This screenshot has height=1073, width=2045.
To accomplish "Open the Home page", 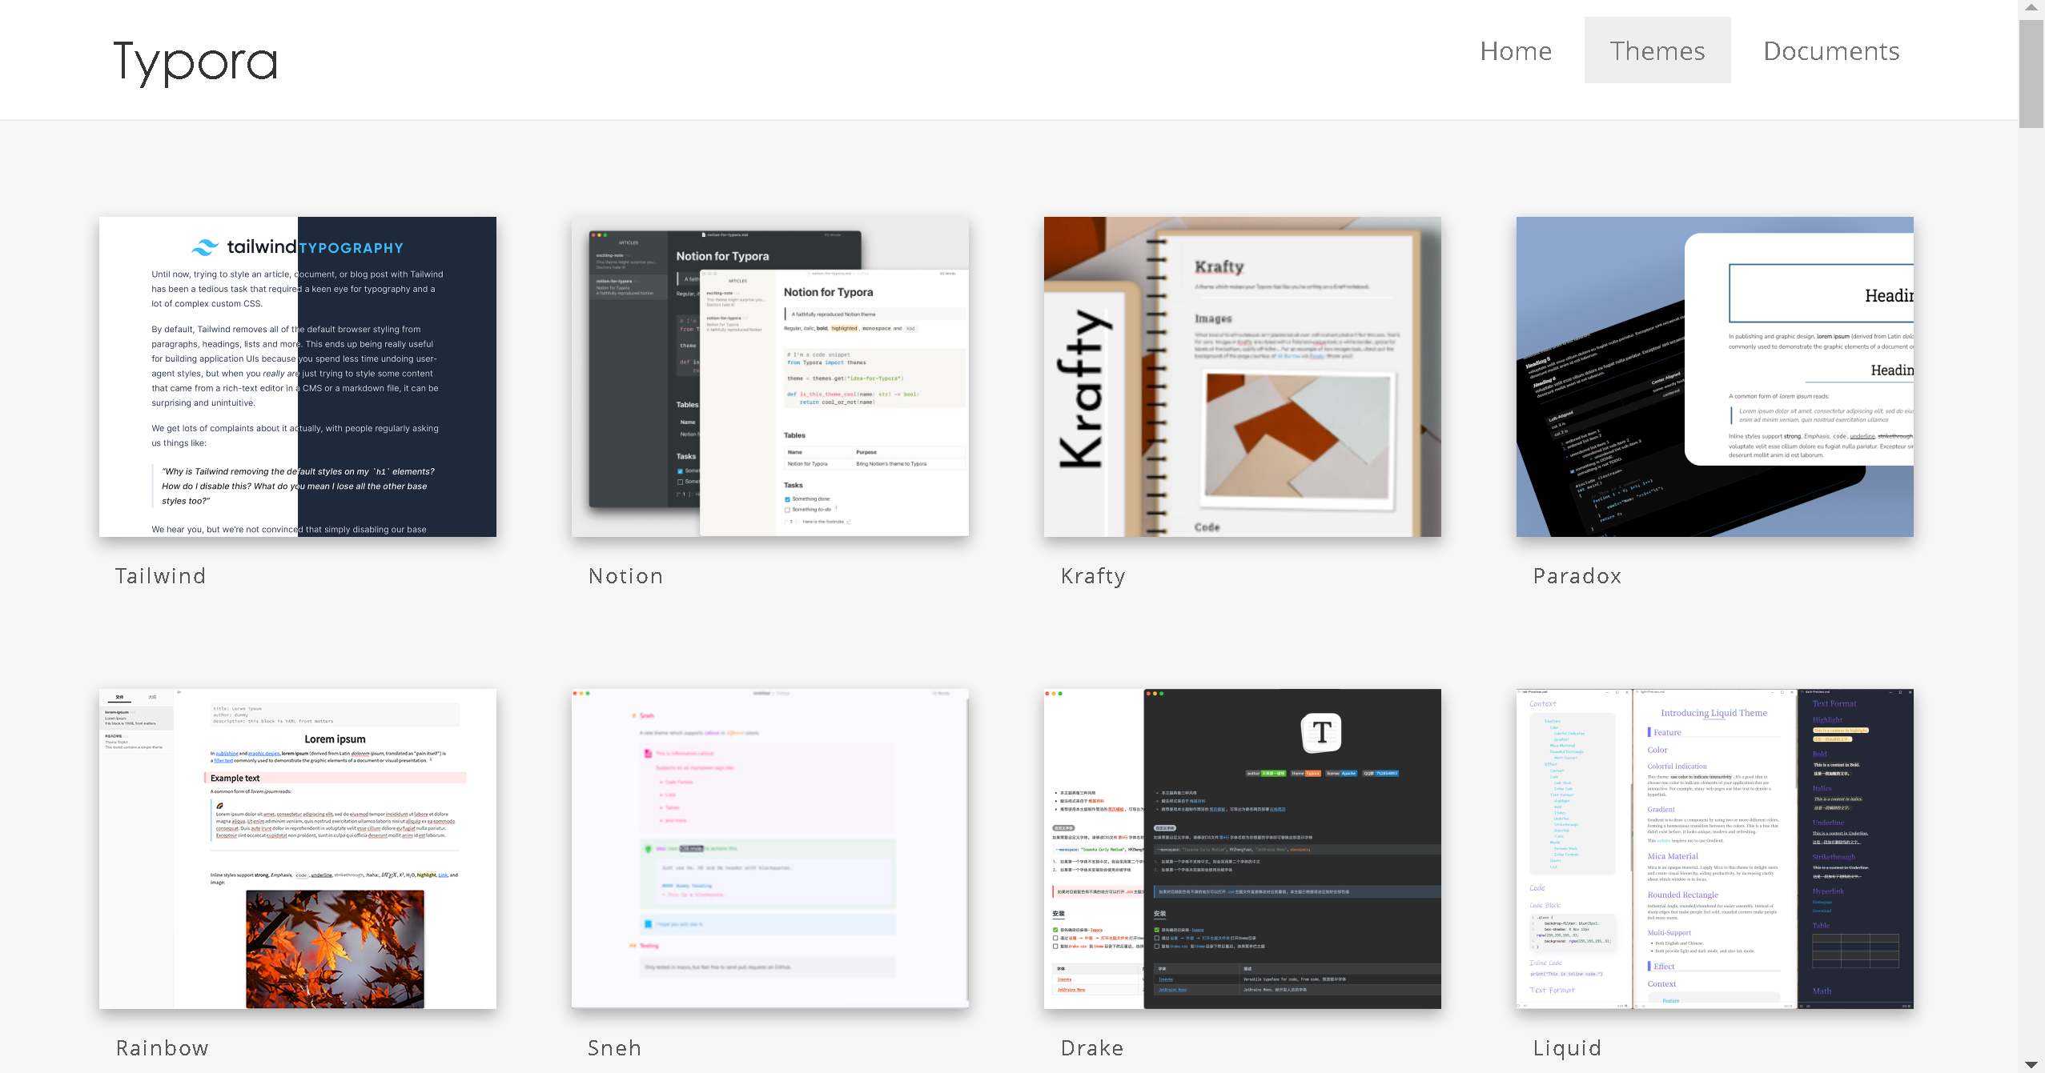I will click(1515, 50).
